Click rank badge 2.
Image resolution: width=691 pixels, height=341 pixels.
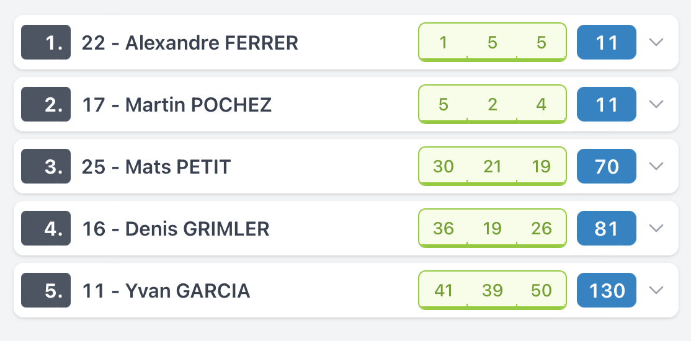(x=46, y=104)
